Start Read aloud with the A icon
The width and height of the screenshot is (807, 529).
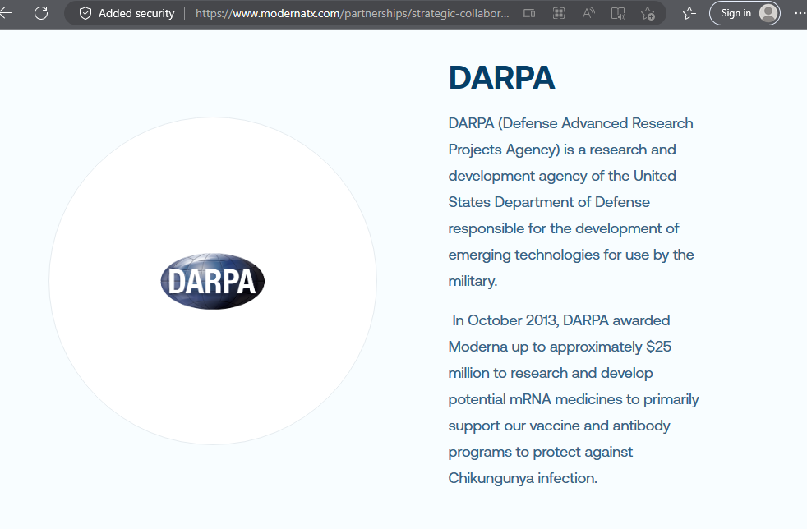[588, 13]
